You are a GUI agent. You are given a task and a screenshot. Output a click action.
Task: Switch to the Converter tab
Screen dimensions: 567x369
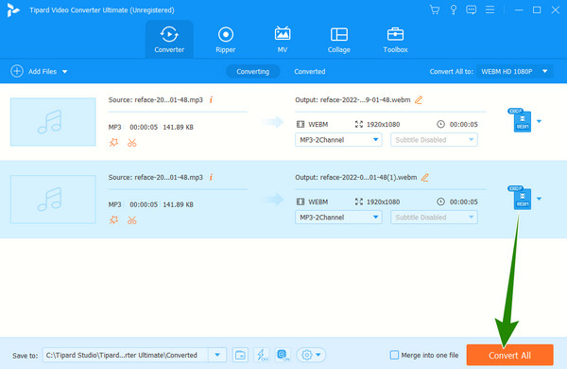(x=169, y=39)
